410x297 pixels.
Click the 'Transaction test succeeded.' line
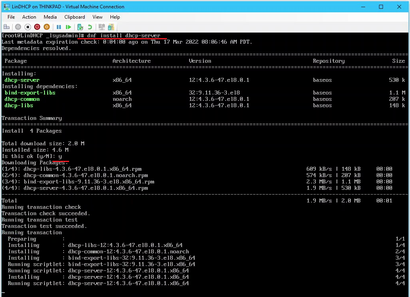point(44,226)
